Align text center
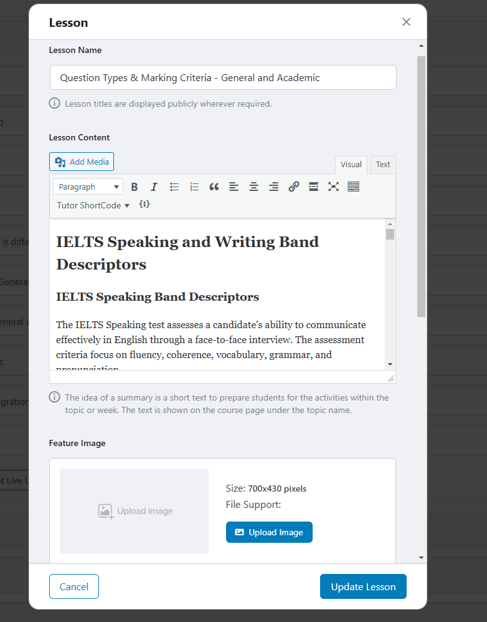 pyautogui.click(x=254, y=187)
